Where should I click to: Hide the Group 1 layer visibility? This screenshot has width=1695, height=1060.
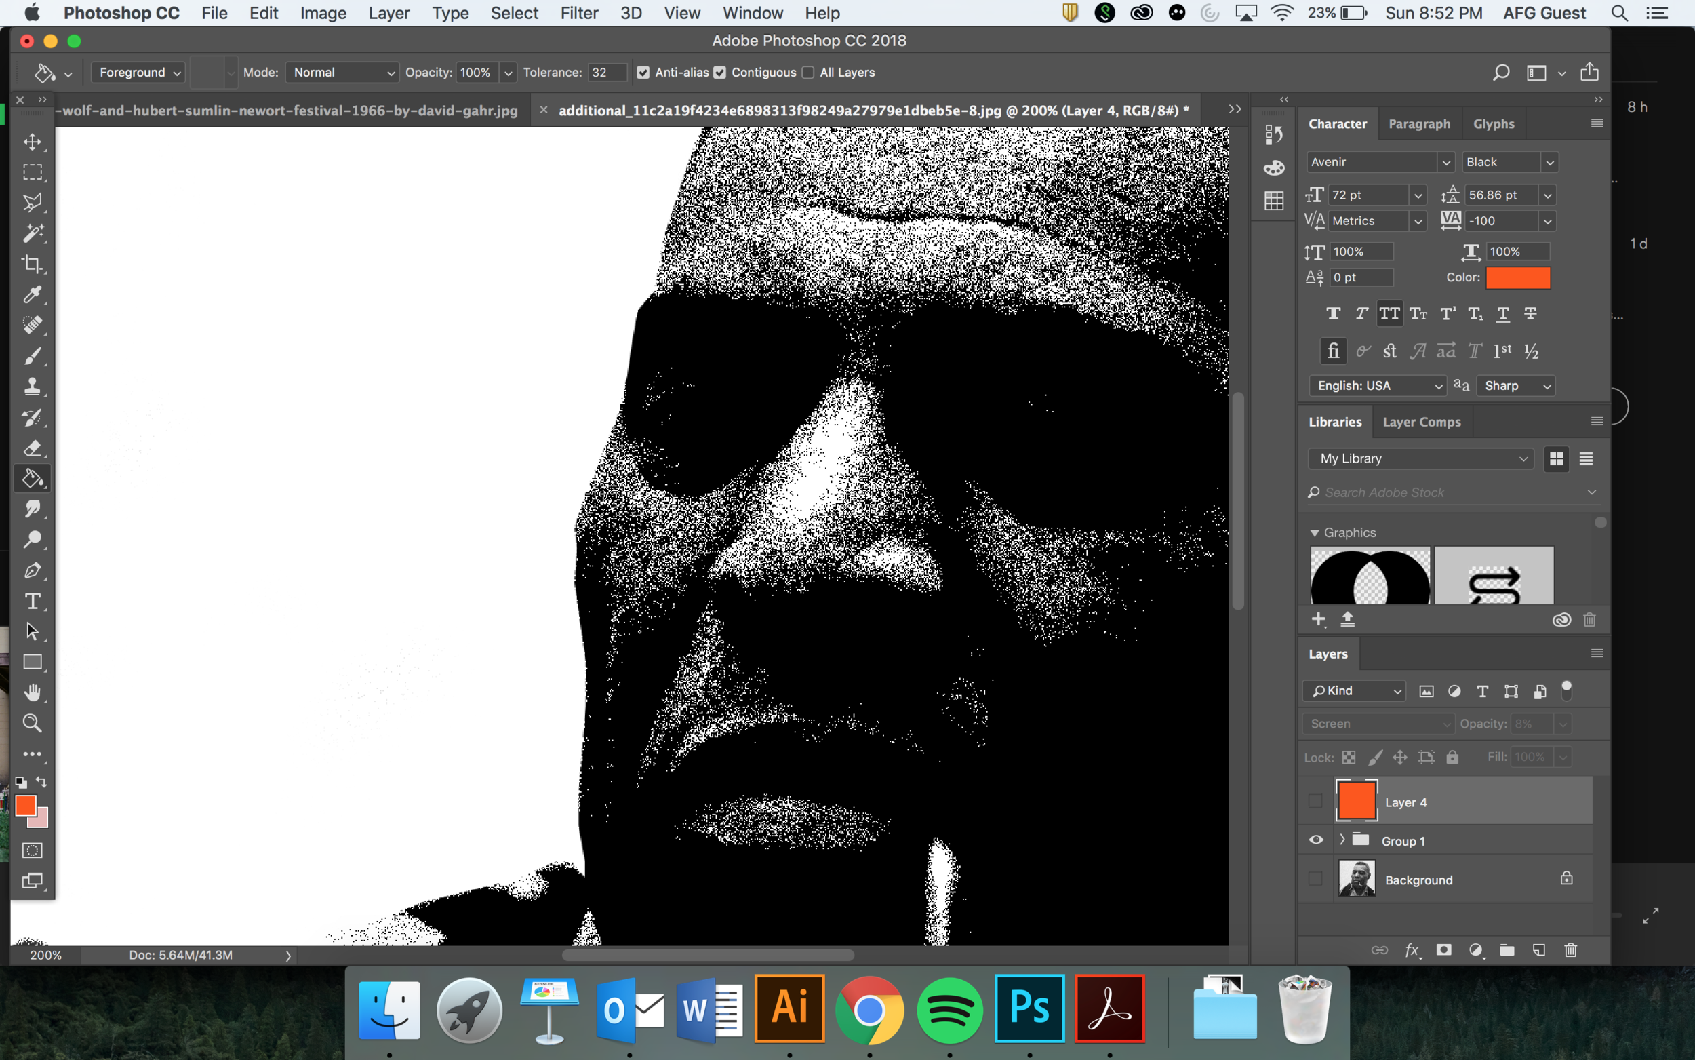tap(1316, 840)
